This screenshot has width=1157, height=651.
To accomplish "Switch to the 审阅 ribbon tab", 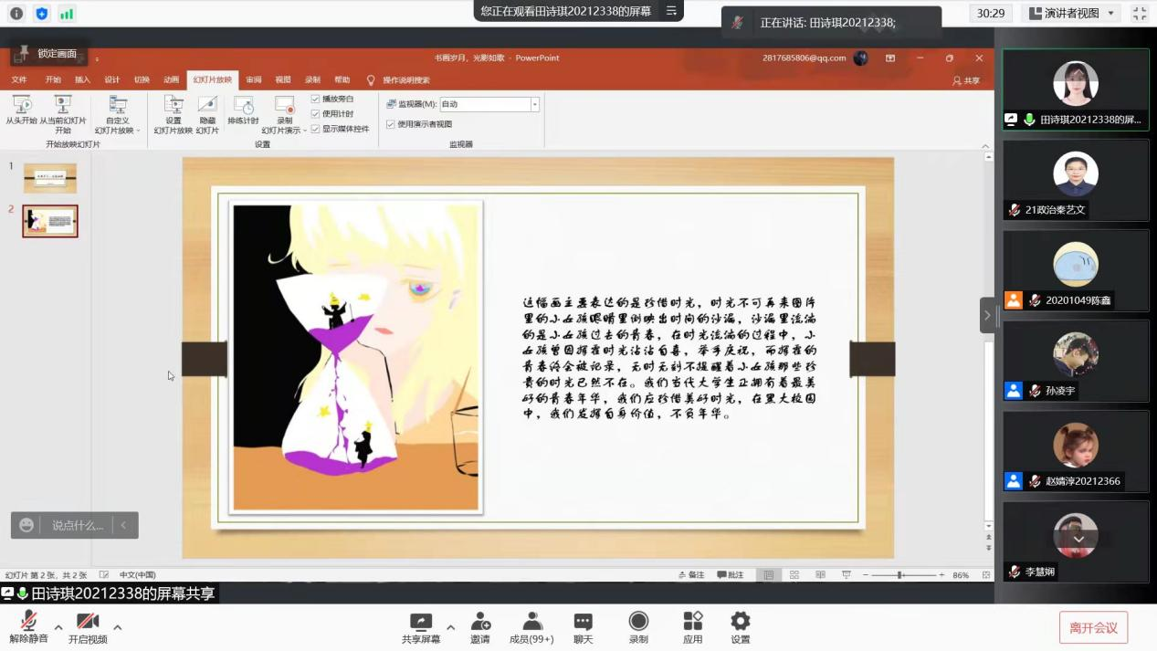I will point(254,80).
